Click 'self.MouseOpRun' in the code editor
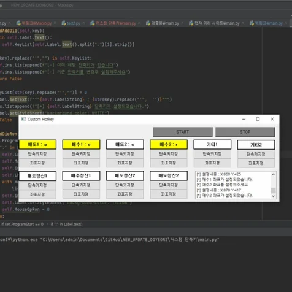The height and width of the screenshot is (292, 292). 21,209
